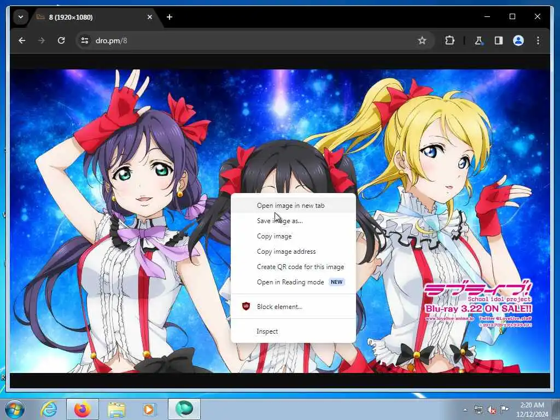Go back to previous page

point(22,40)
